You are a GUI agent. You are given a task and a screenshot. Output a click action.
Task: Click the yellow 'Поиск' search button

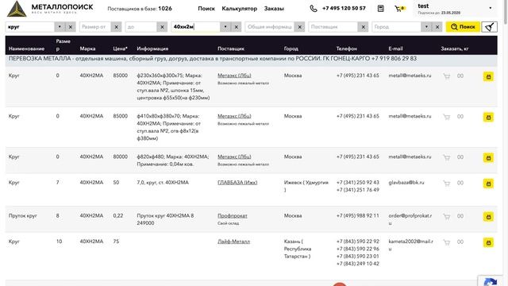pyautogui.click(x=463, y=27)
